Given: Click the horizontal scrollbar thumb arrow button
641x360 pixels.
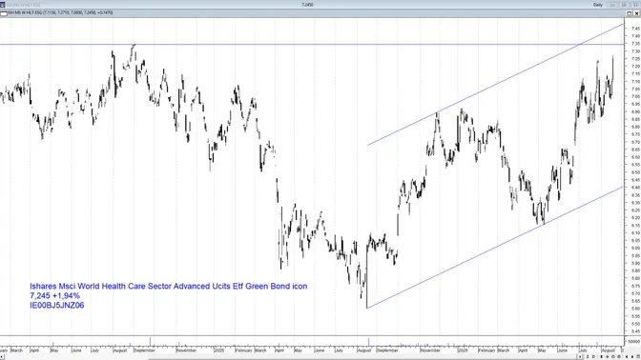Looking at the screenshot, I should 580,357.
